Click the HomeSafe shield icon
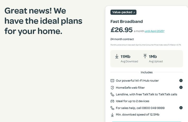Image resolution: width=188 pixels, height=122 pixels. (x=112, y=88)
